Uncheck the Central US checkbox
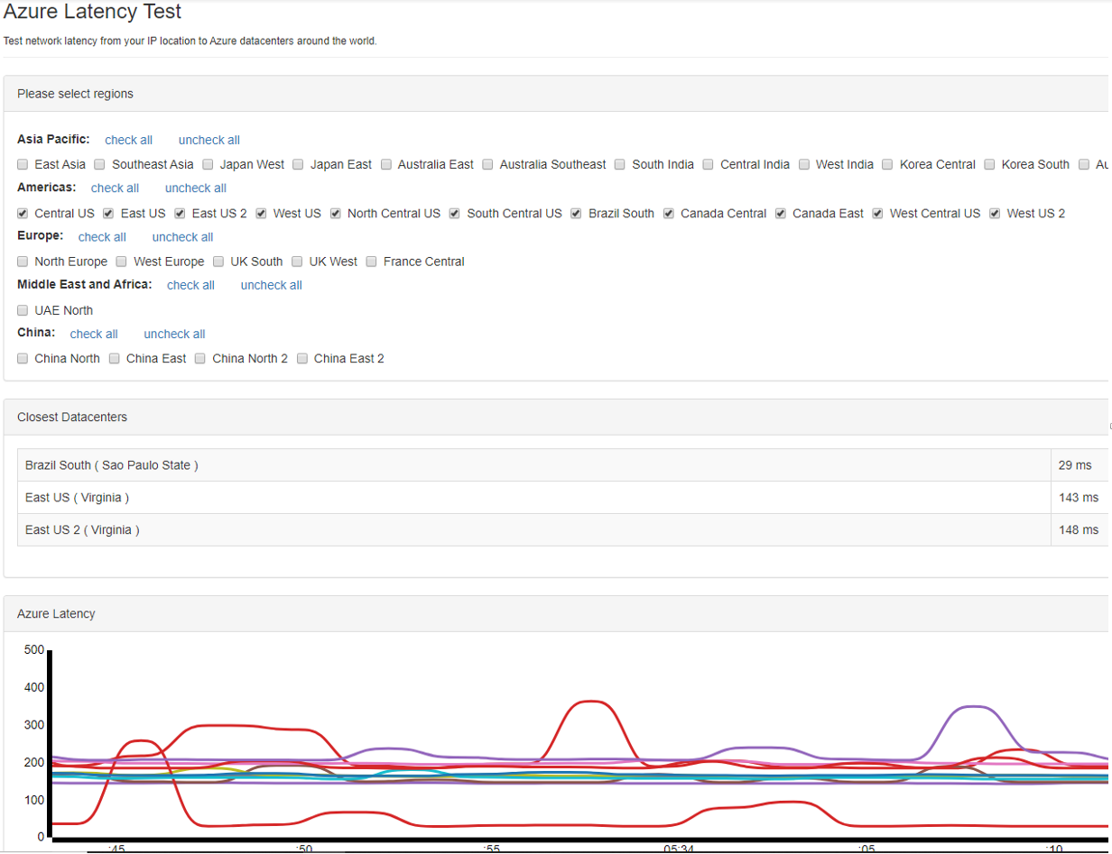Viewport: 1112px width, 854px height. 23,214
